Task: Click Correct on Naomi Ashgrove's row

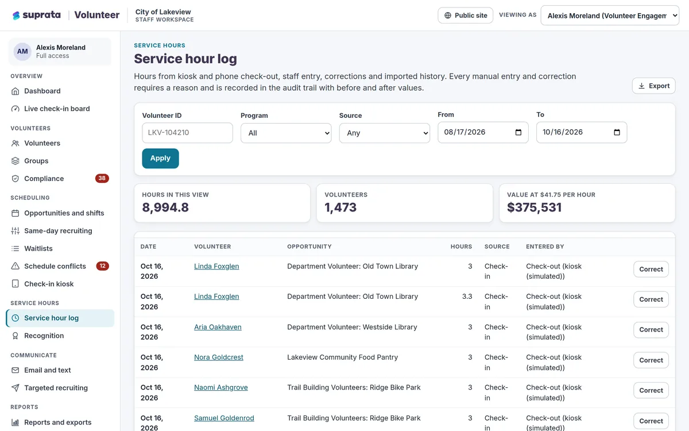Action: (x=651, y=390)
